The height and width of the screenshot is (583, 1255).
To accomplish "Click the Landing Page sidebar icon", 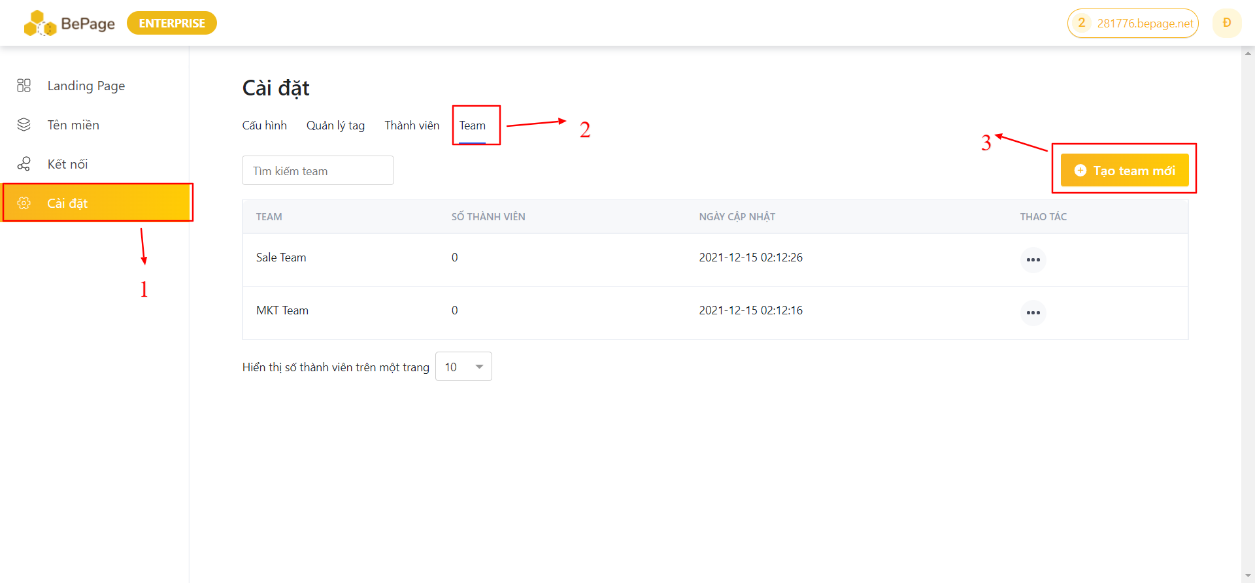I will (x=24, y=86).
